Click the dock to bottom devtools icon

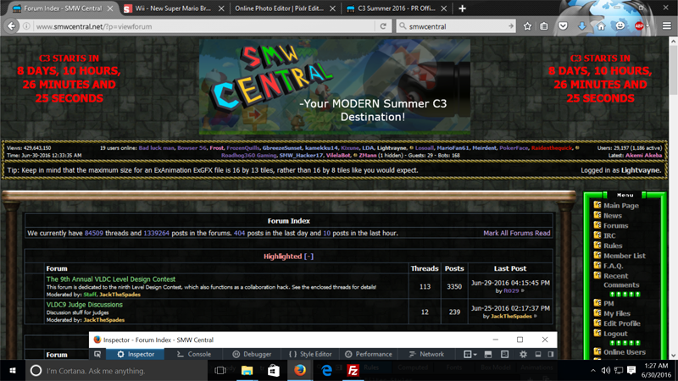coord(538,354)
